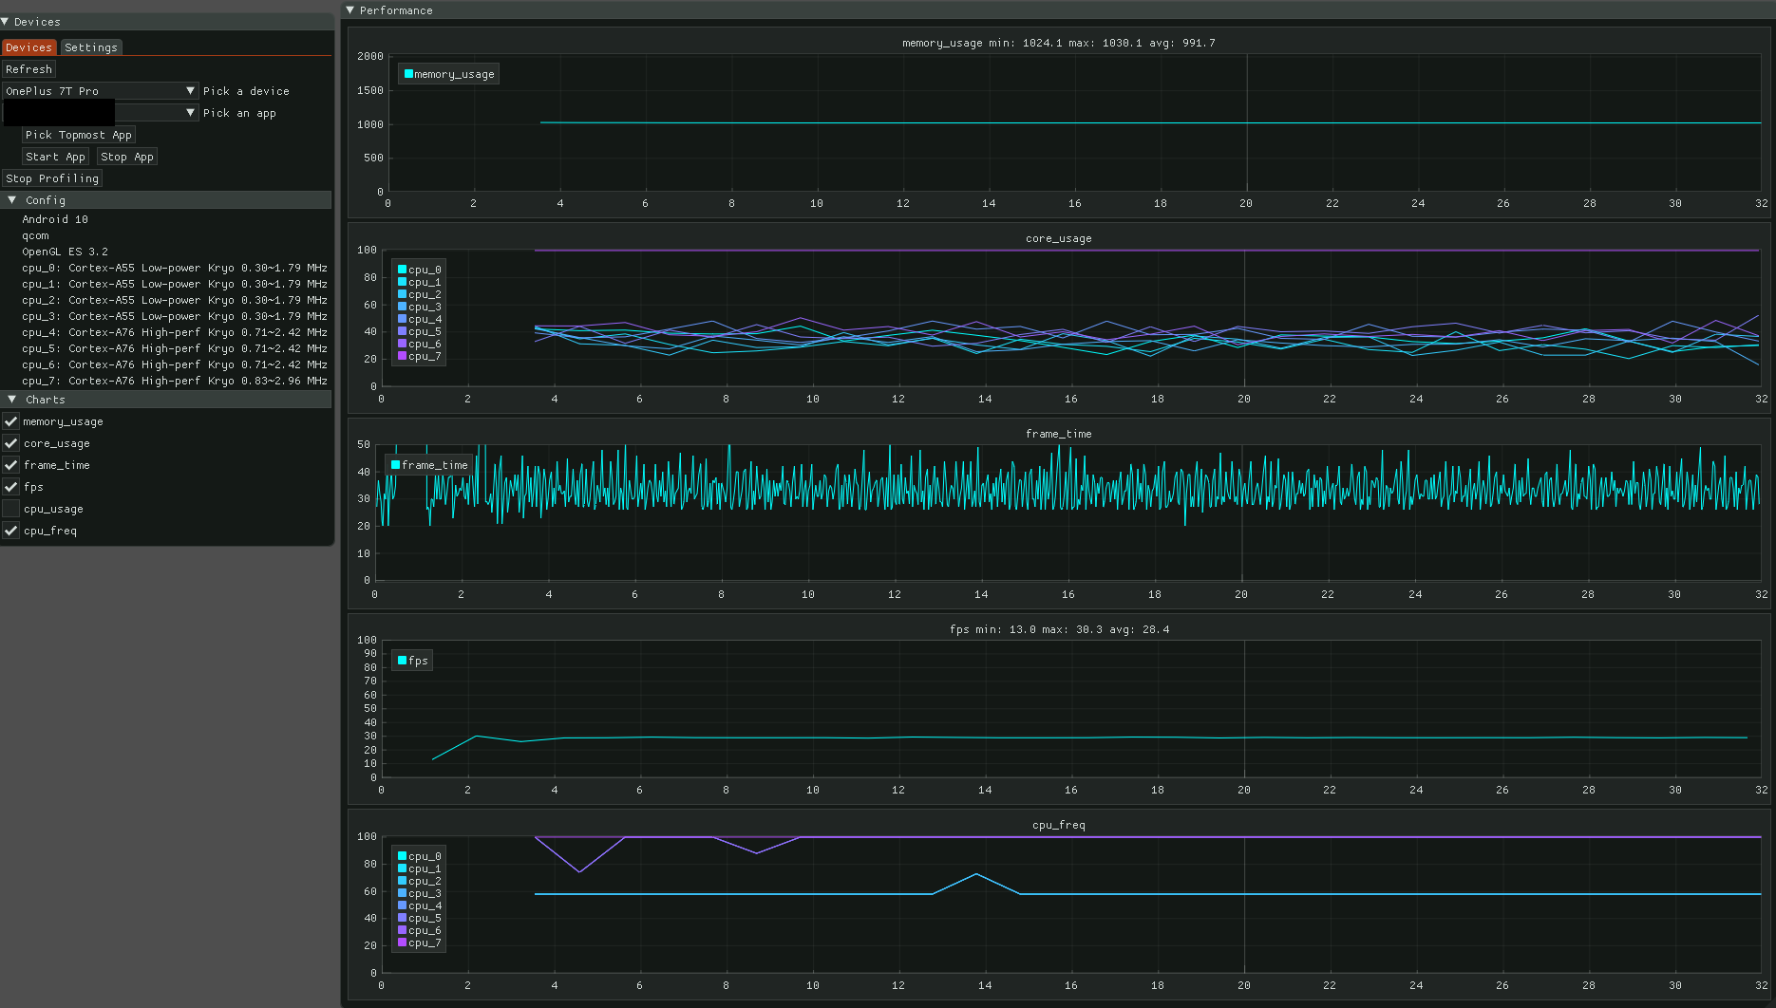Click the frame_time chart title

click(1058, 434)
